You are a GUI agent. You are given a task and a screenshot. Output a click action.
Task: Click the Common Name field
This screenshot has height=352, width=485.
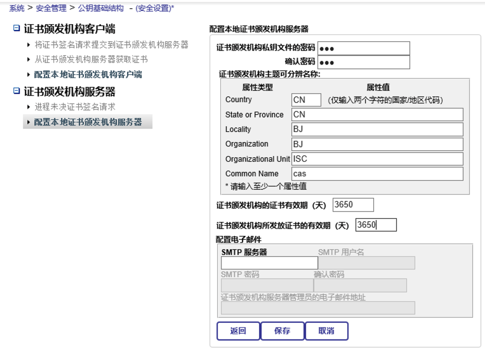click(377, 174)
